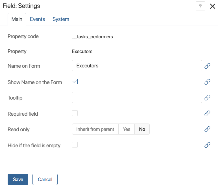Switch to the Events tab
Image resolution: width=218 pixels, height=187 pixels.
click(37, 19)
